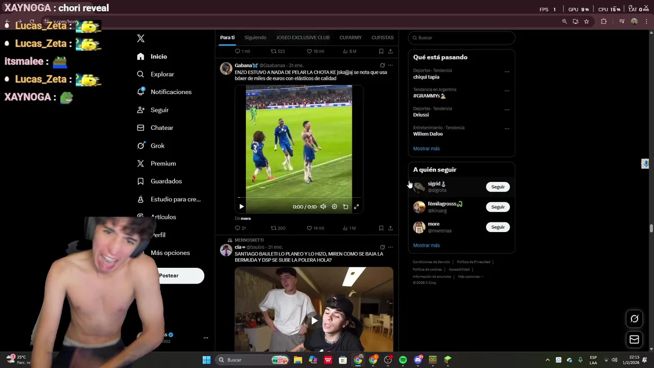The image size is (654, 368).
Task: Share Gabana's post
Action: pyautogui.click(x=390, y=228)
